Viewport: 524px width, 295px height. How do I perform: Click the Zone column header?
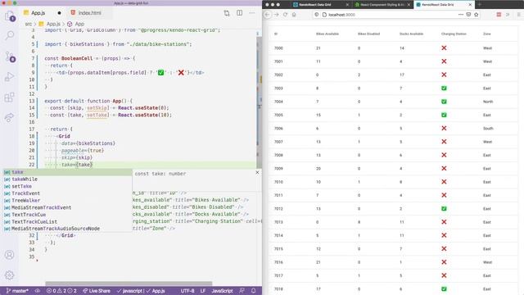point(487,34)
